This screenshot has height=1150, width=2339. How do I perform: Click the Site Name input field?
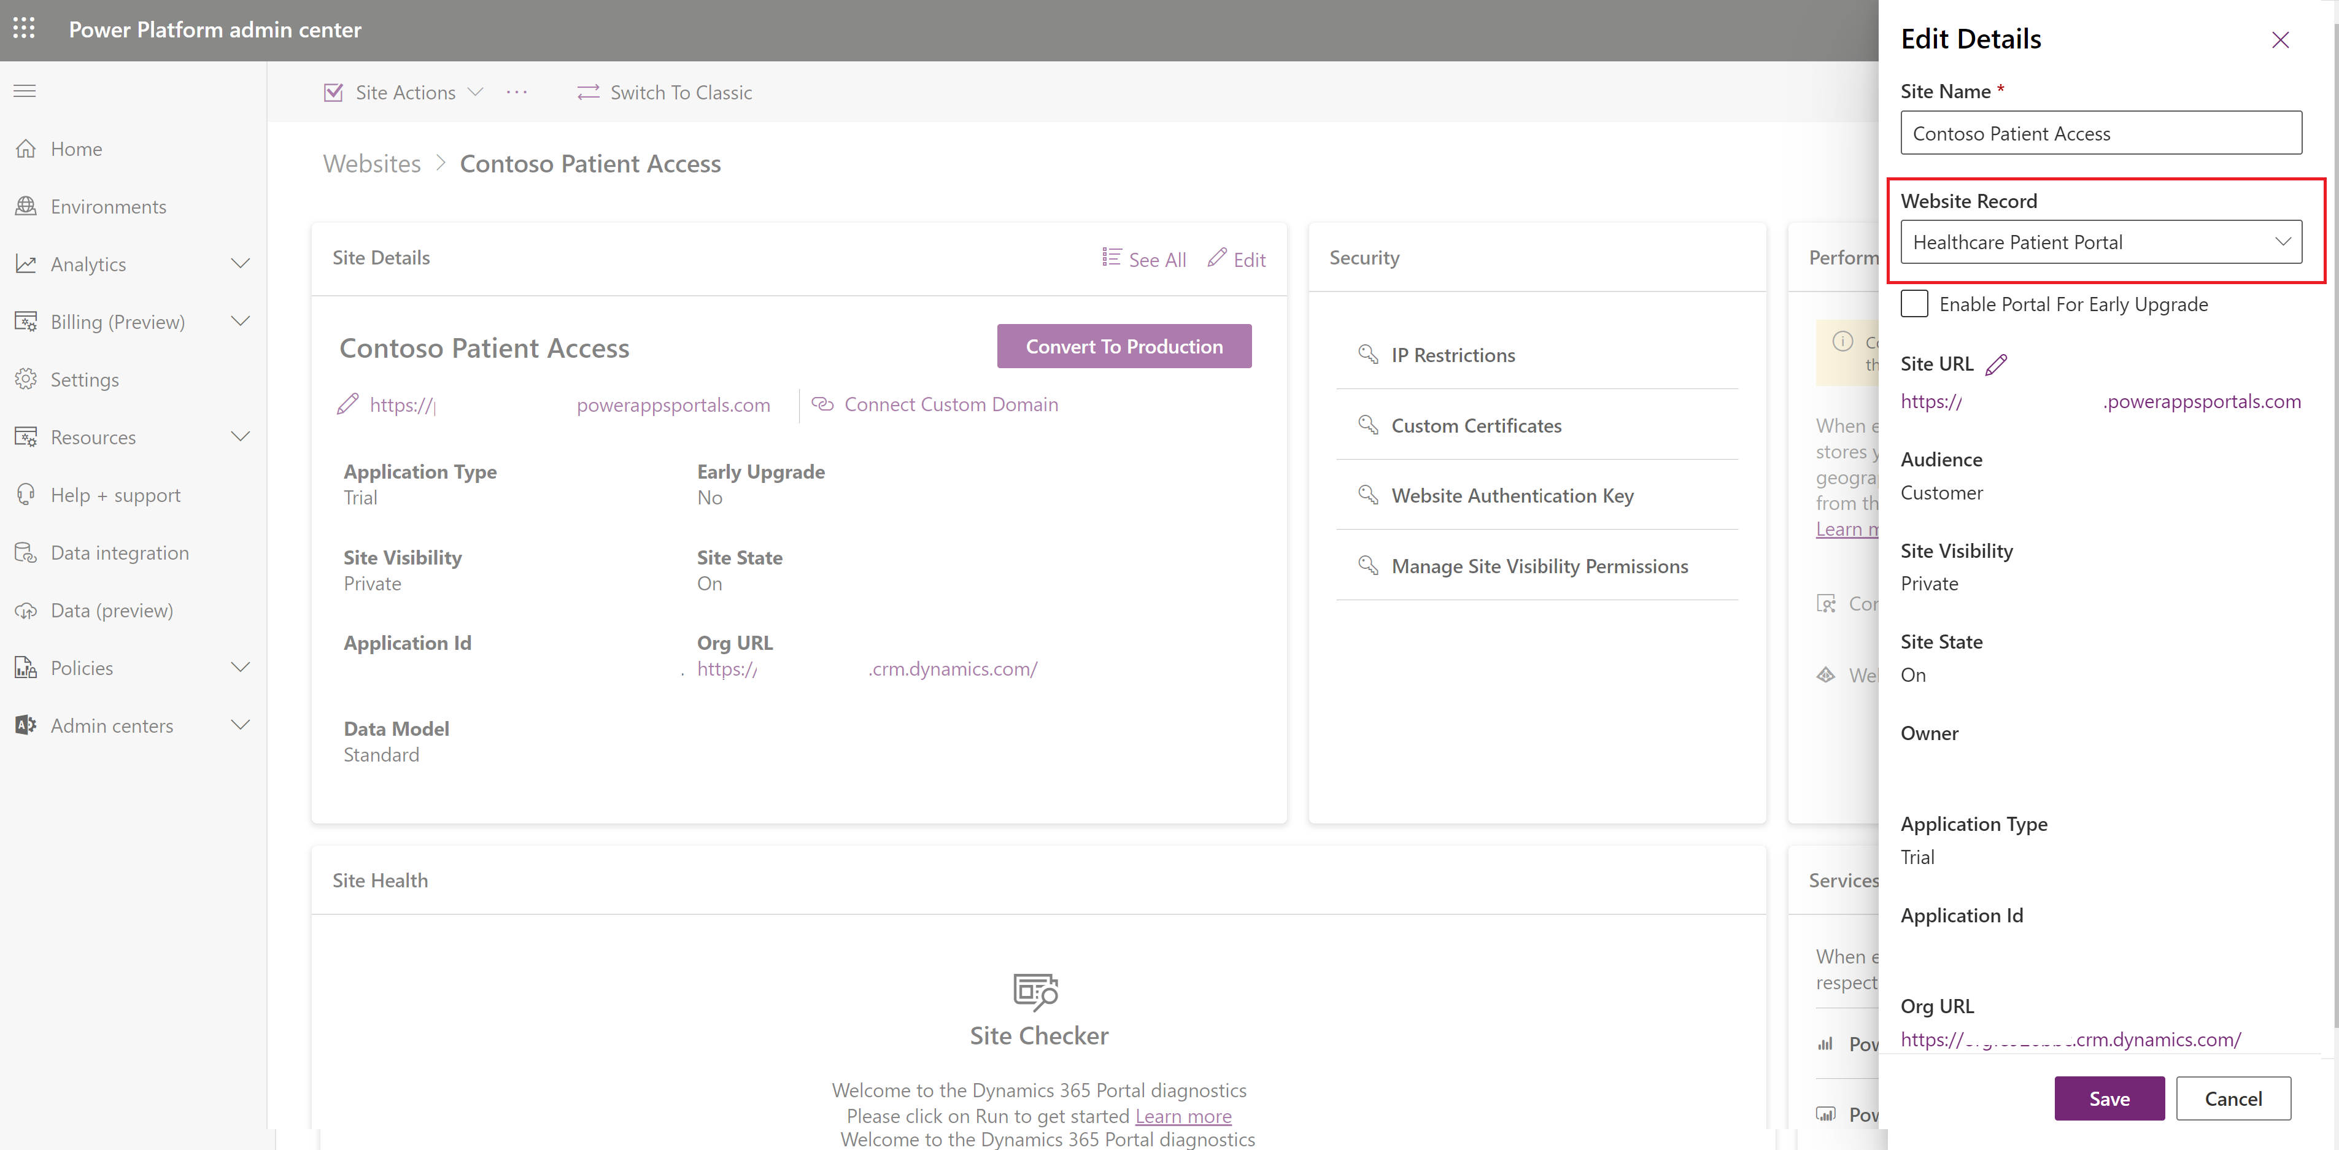(2100, 133)
